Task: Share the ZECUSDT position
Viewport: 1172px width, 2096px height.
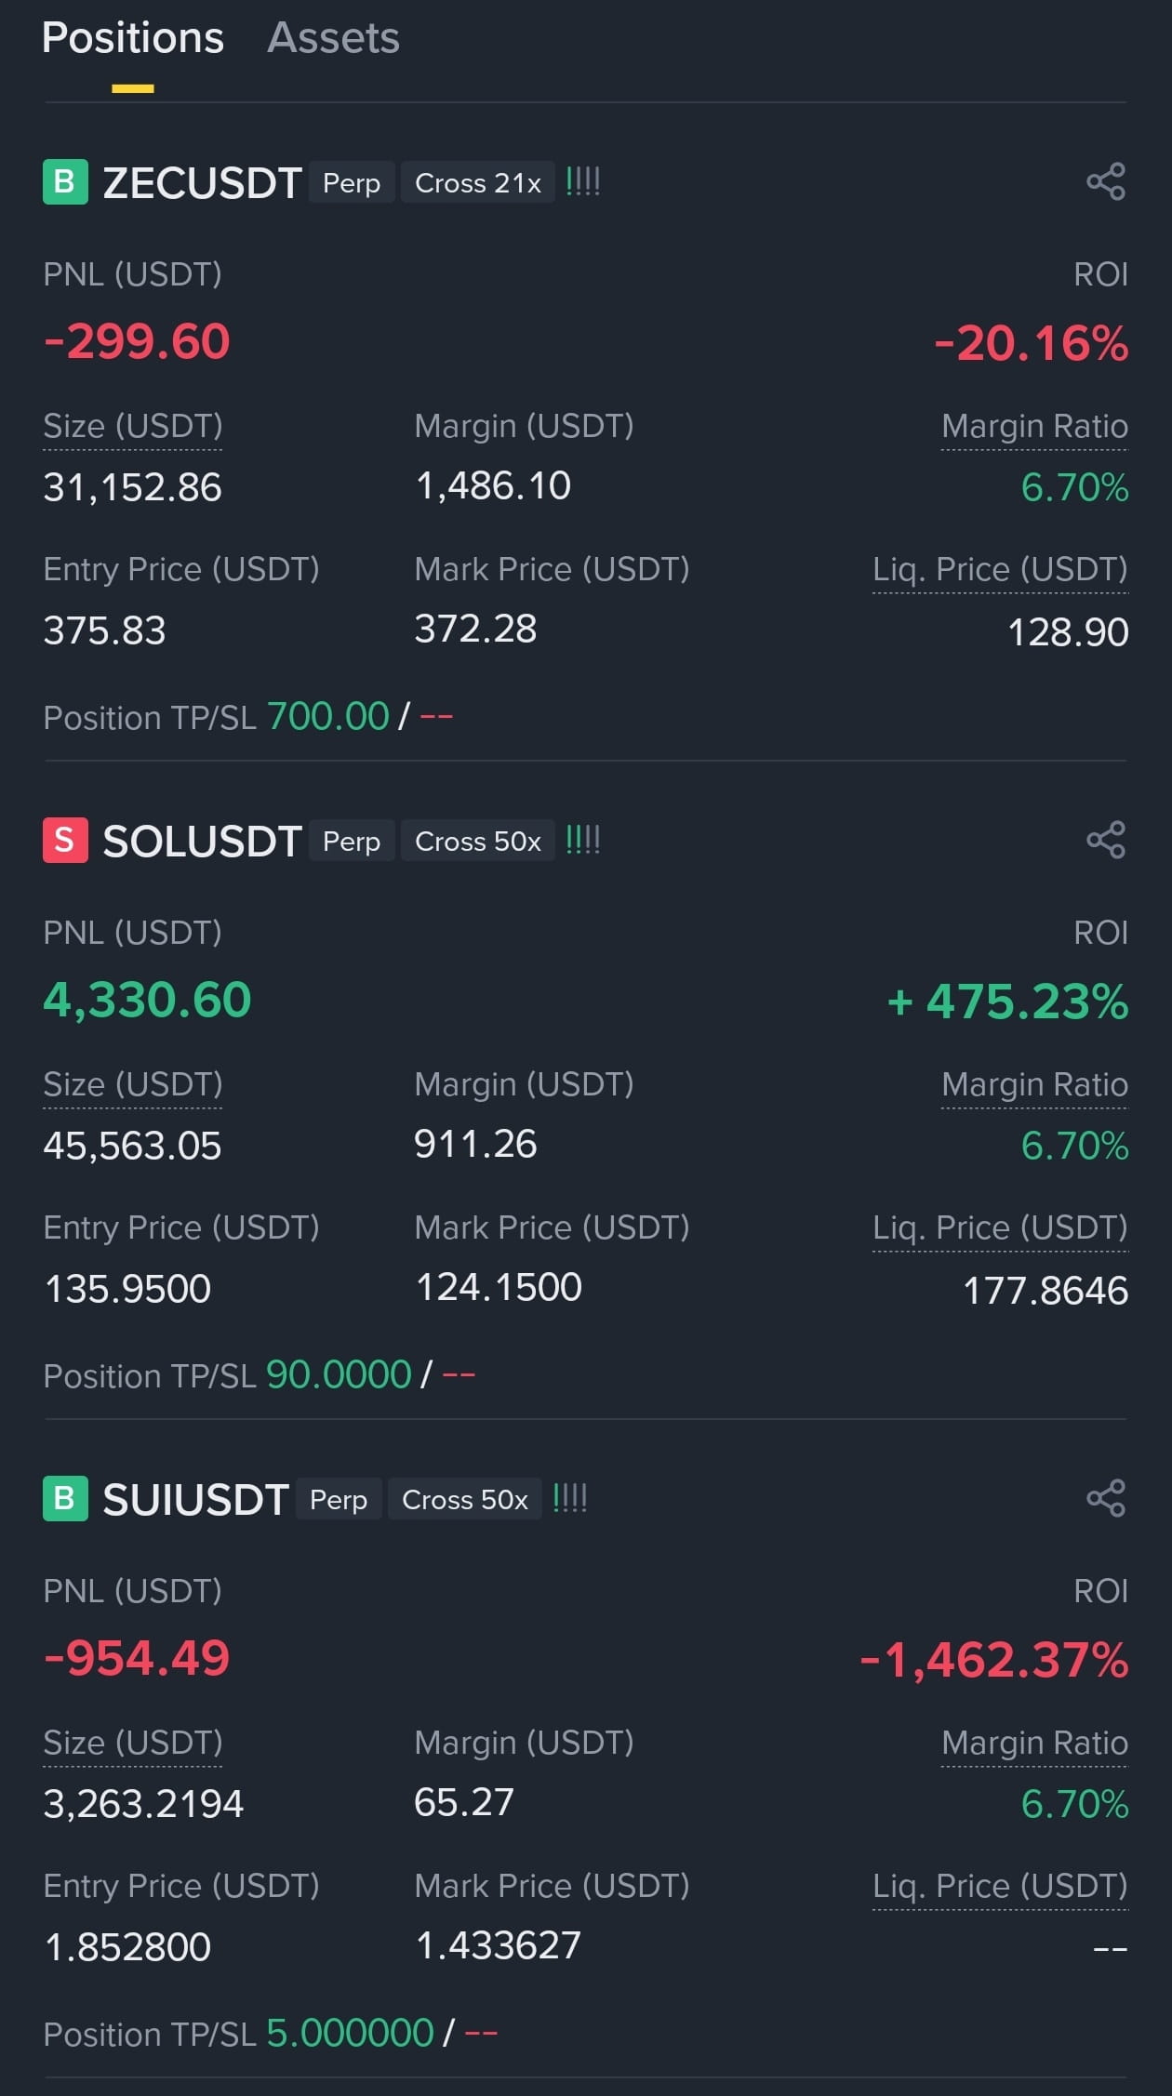Action: [1106, 181]
